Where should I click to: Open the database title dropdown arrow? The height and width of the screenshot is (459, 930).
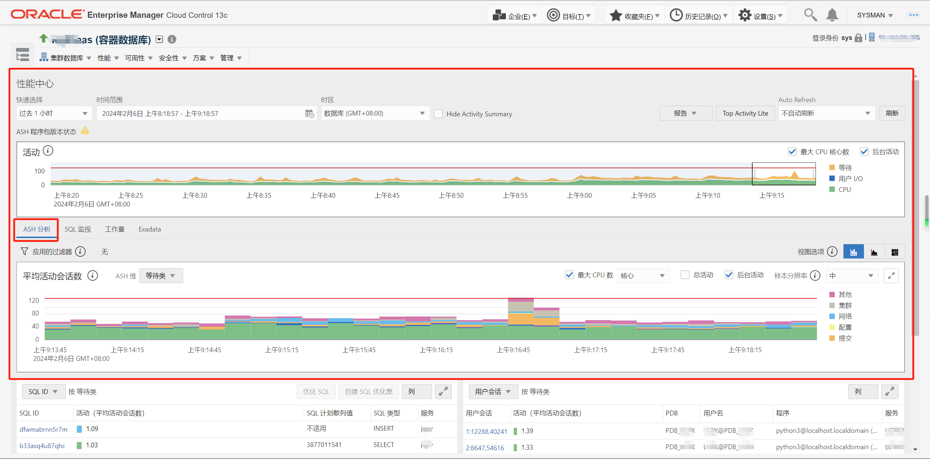tap(159, 39)
